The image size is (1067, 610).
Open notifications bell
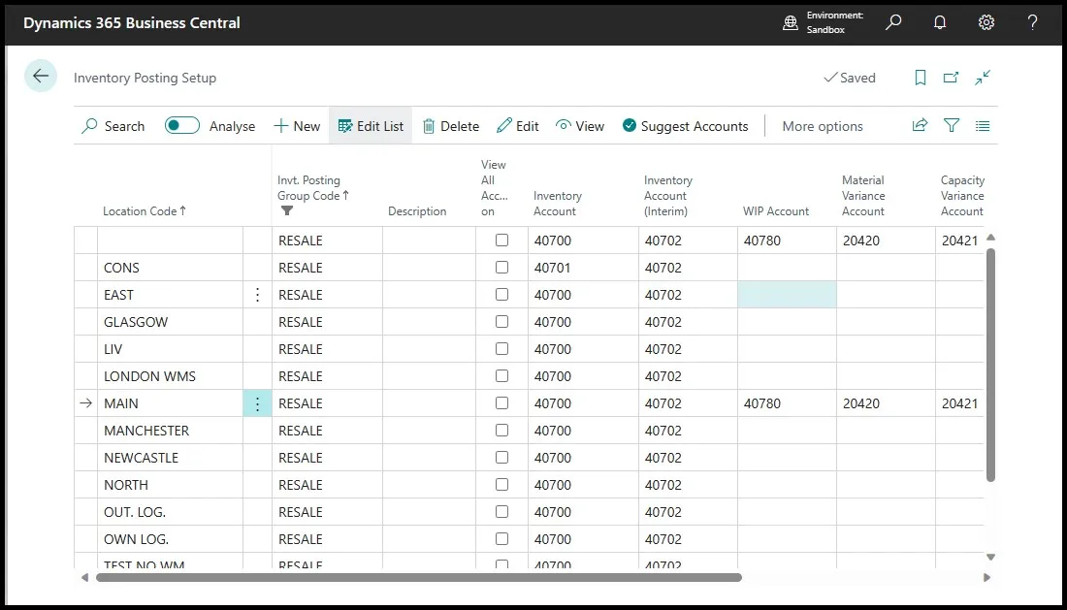coord(940,22)
